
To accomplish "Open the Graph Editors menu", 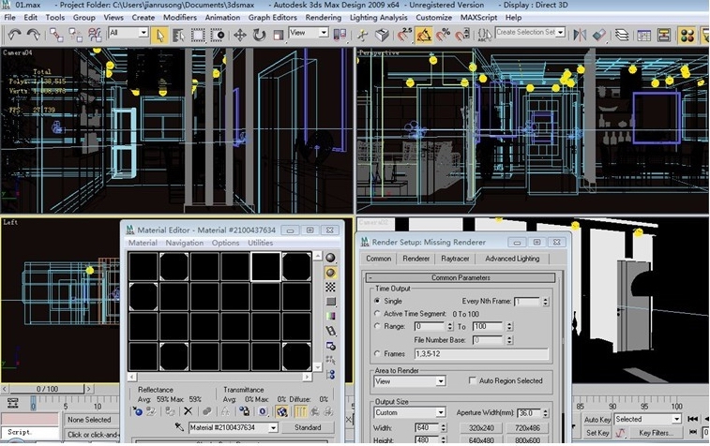I will coord(273,18).
